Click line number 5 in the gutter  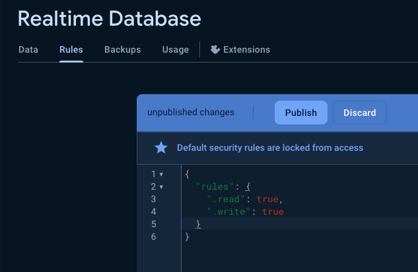click(x=154, y=224)
